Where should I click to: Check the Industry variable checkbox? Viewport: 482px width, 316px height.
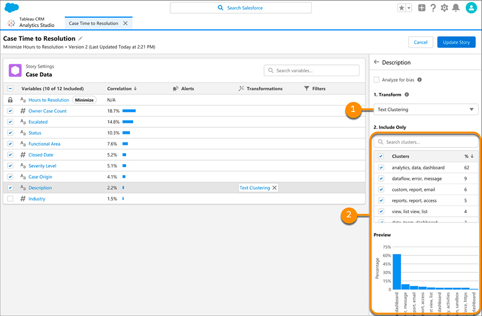coord(11,199)
